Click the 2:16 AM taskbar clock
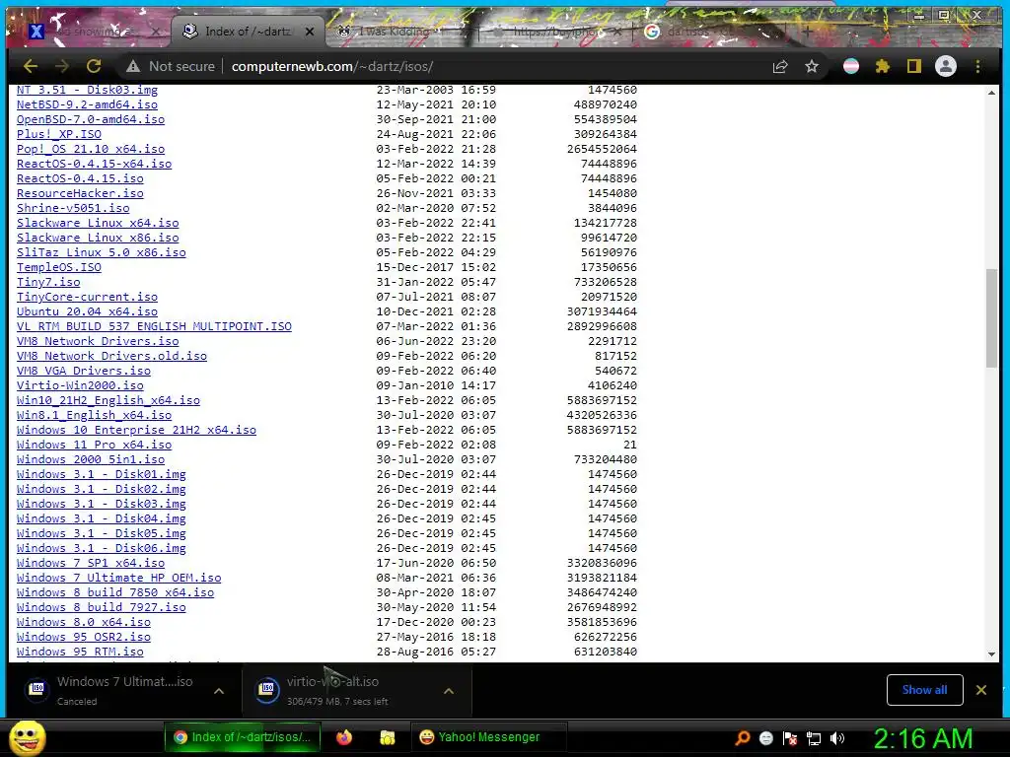1010x757 pixels. pyautogui.click(x=923, y=738)
